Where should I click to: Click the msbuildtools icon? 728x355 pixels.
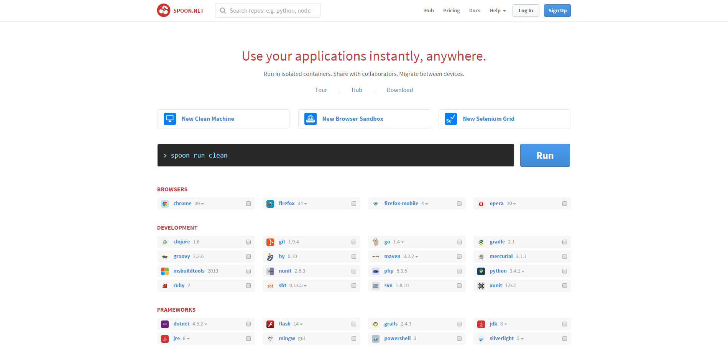165,271
